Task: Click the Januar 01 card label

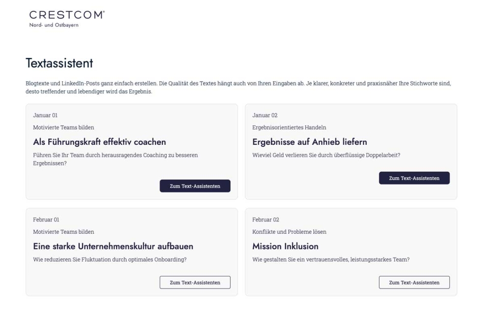Action: [45, 115]
